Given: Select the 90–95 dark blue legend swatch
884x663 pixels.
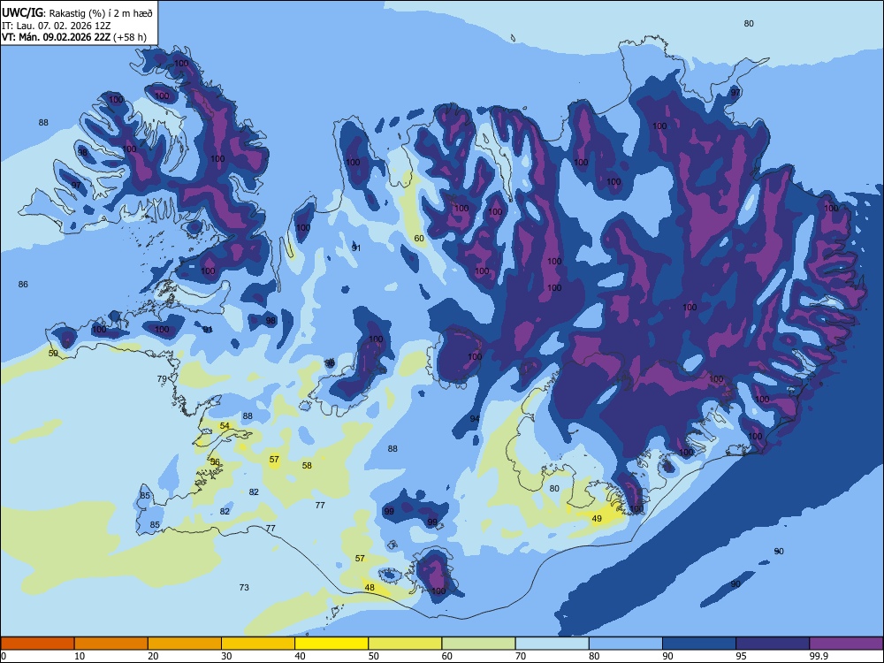Looking at the screenshot, I should (x=699, y=644).
